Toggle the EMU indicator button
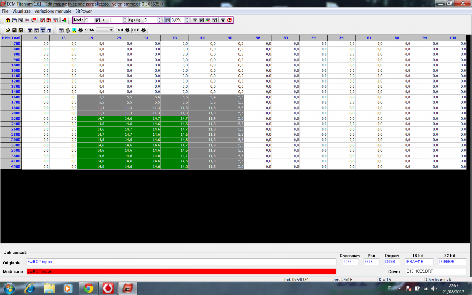 click(x=128, y=30)
